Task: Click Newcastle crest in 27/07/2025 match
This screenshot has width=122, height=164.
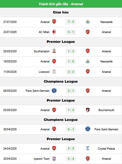Action: (88, 22)
